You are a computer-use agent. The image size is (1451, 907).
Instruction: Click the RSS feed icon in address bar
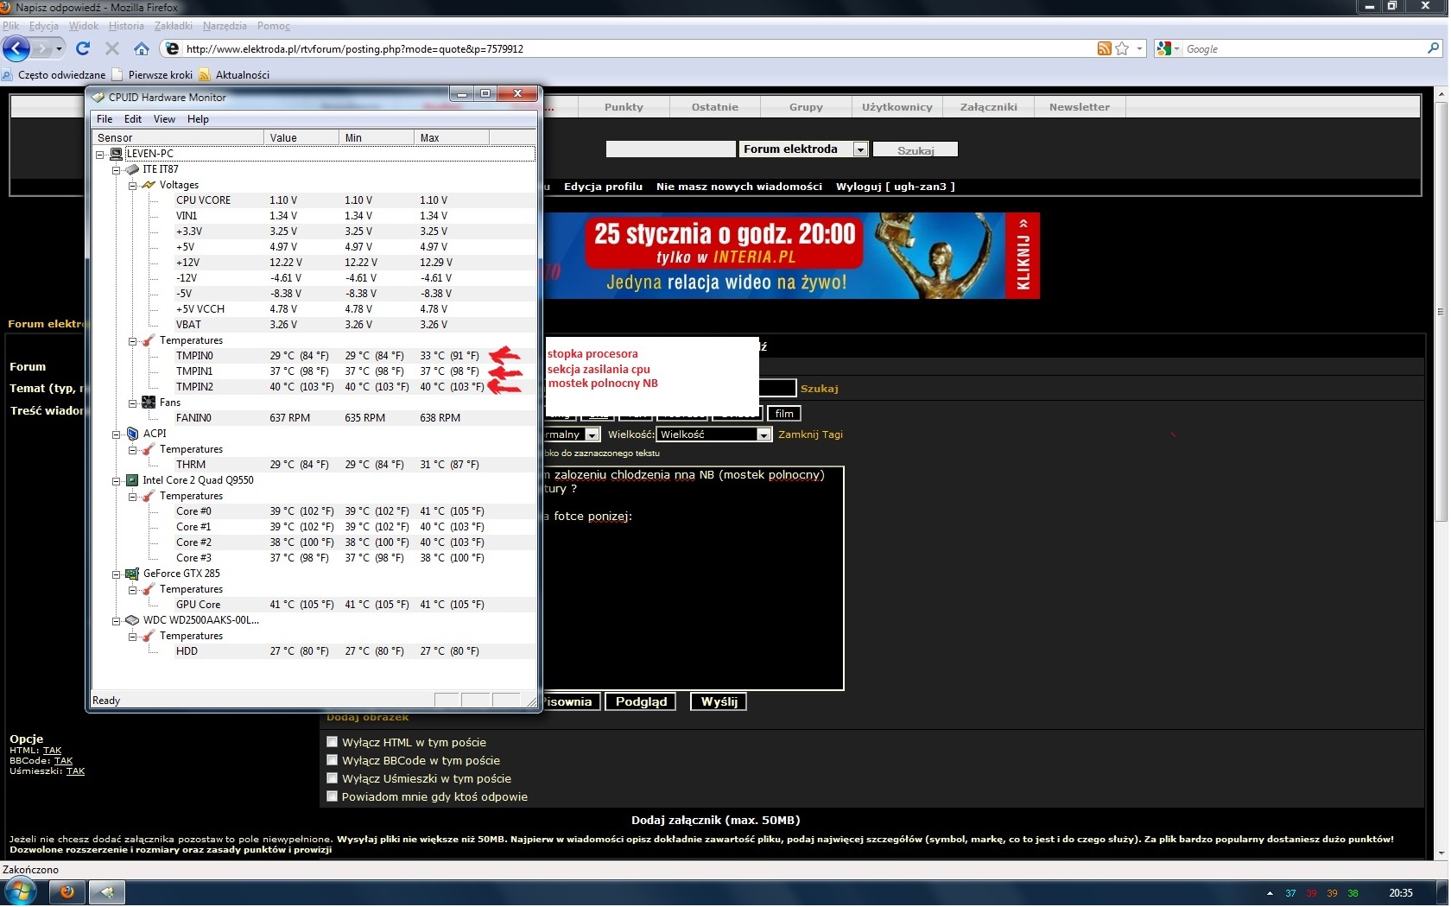coord(1104,48)
